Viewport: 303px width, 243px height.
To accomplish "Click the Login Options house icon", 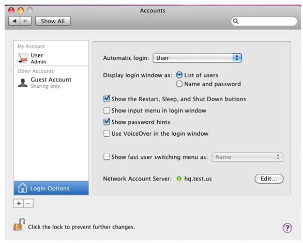I will (22, 188).
